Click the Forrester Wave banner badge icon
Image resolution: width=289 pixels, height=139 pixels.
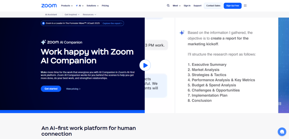[x=43, y=23]
